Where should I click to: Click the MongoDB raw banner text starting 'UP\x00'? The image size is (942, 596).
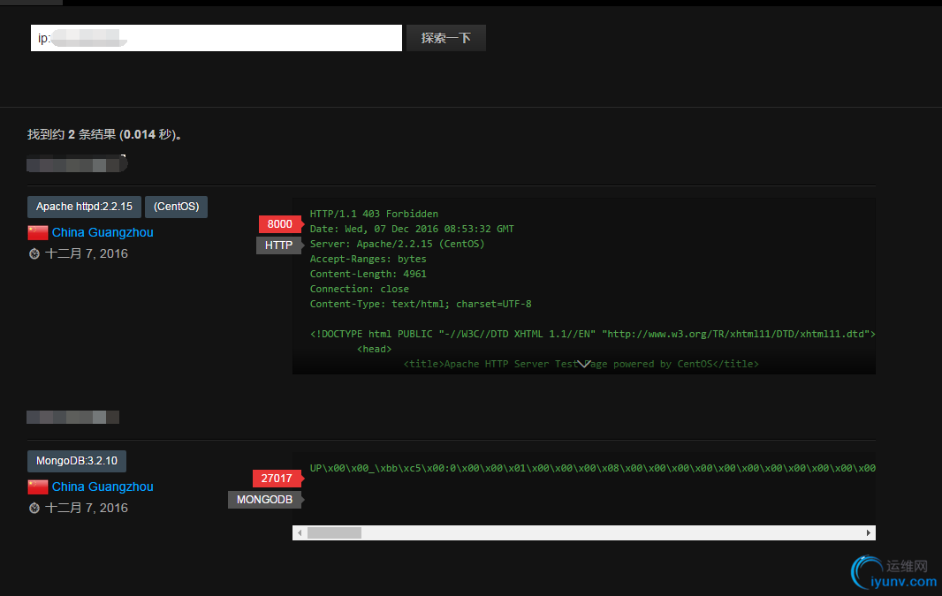pos(592,468)
